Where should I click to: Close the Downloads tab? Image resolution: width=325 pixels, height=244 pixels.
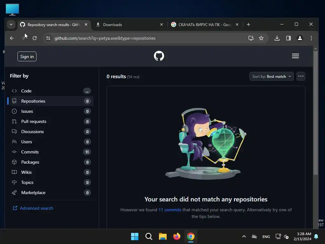coord(162,24)
